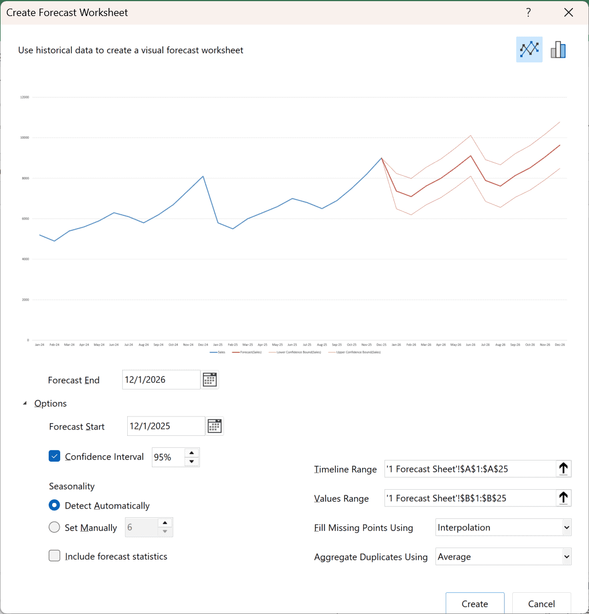
Task: Increase the Set Manually seasonality up arrow
Action: 165,523
